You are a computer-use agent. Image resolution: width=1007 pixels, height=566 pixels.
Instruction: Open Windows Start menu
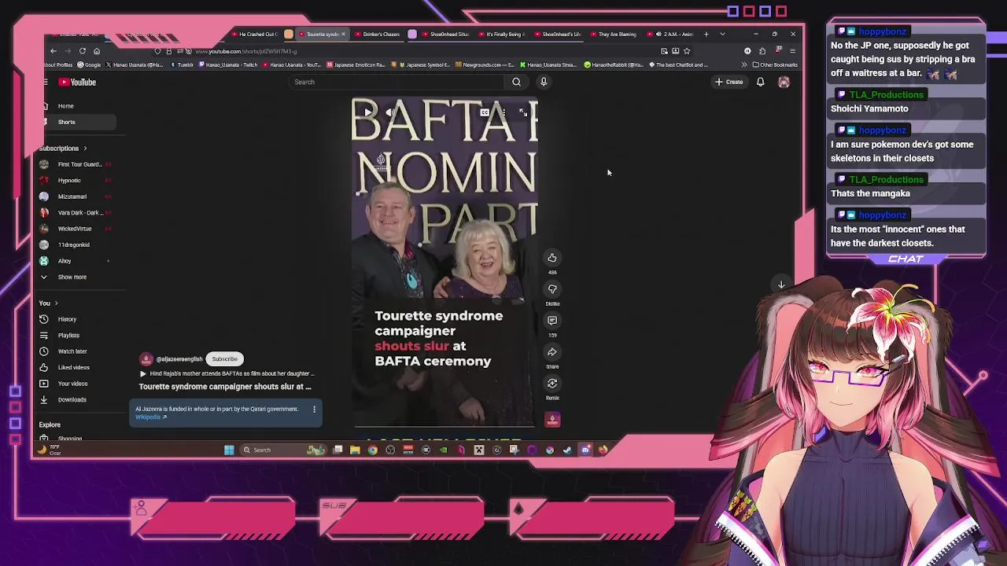click(229, 450)
